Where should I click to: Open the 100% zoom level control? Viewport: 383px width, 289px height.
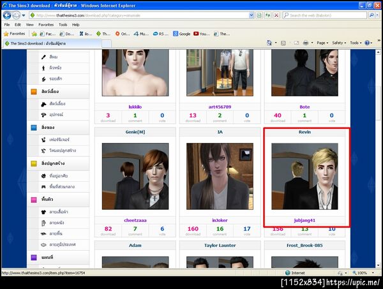(363, 273)
